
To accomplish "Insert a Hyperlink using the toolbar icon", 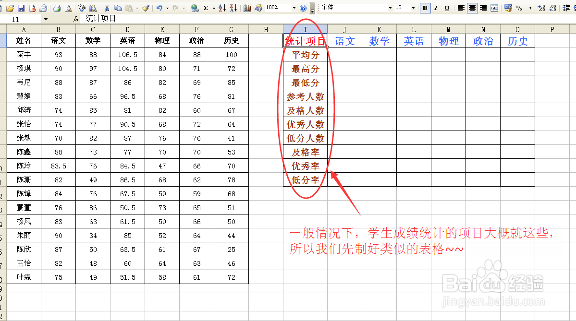I will pos(196,8).
